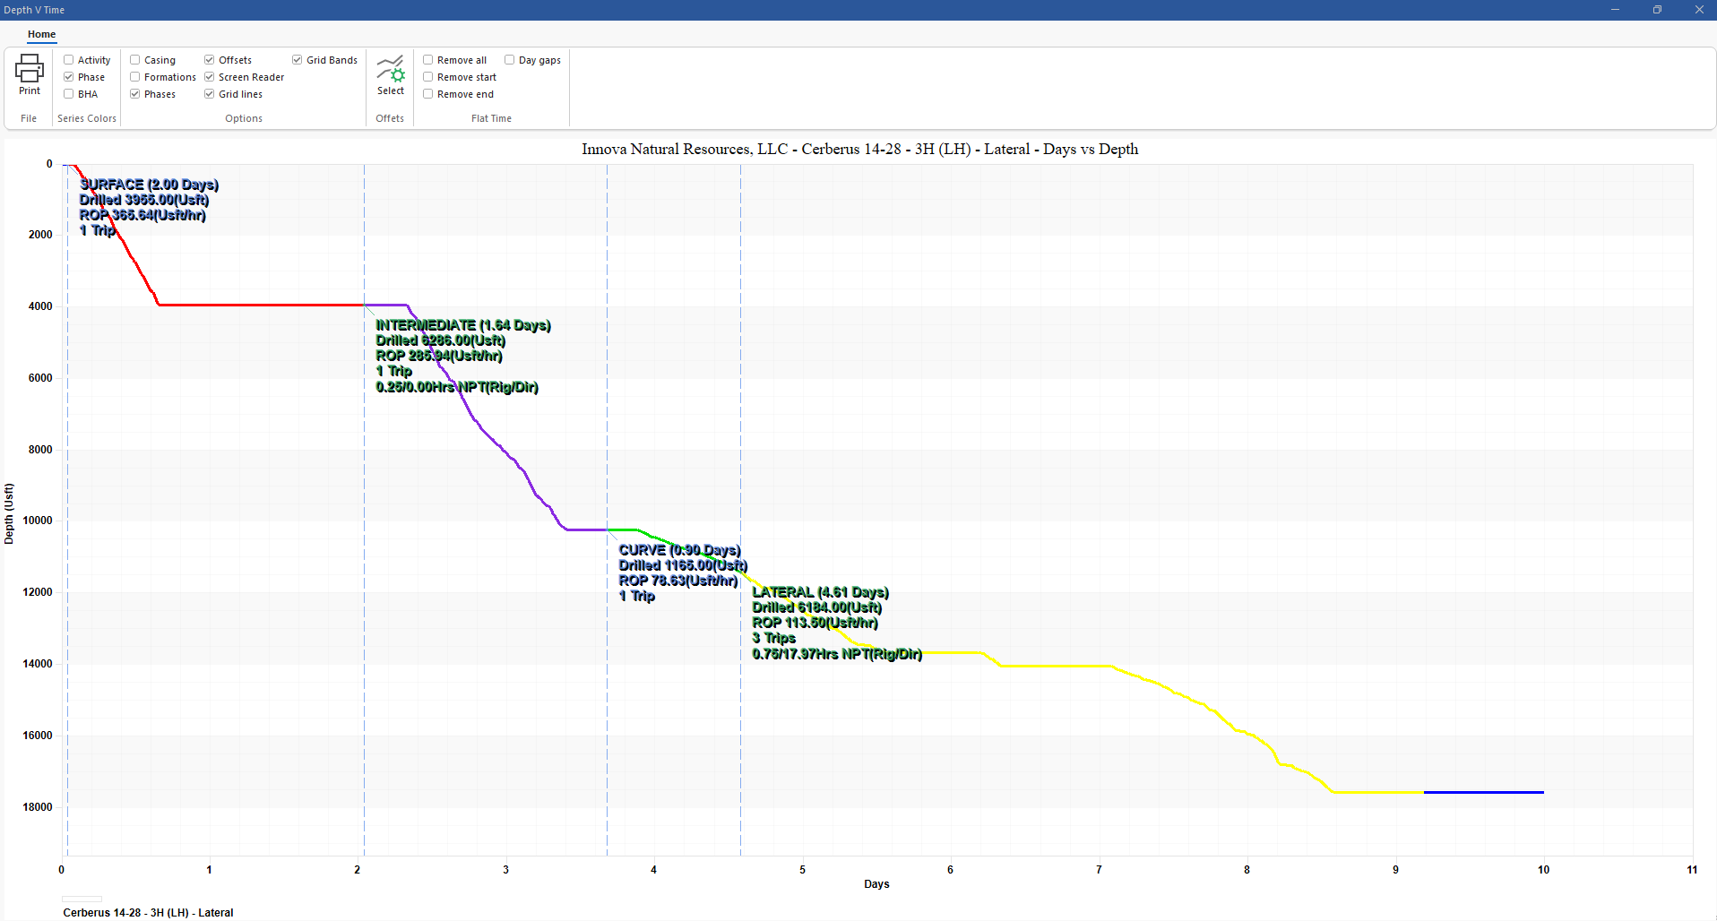Image resolution: width=1717 pixels, height=921 pixels.
Task: Click the LATERAL (4.61 Days) phase label
Action: click(820, 592)
